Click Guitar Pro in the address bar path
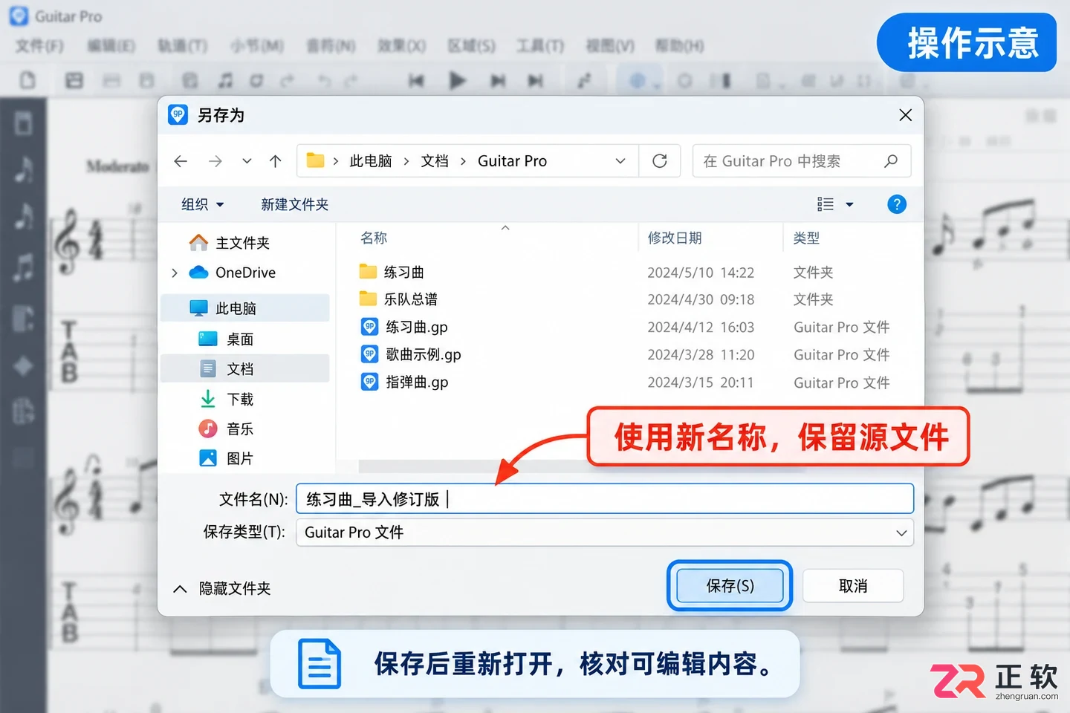Image resolution: width=1070 pixels, height=713 pixels. click(512, 161)
